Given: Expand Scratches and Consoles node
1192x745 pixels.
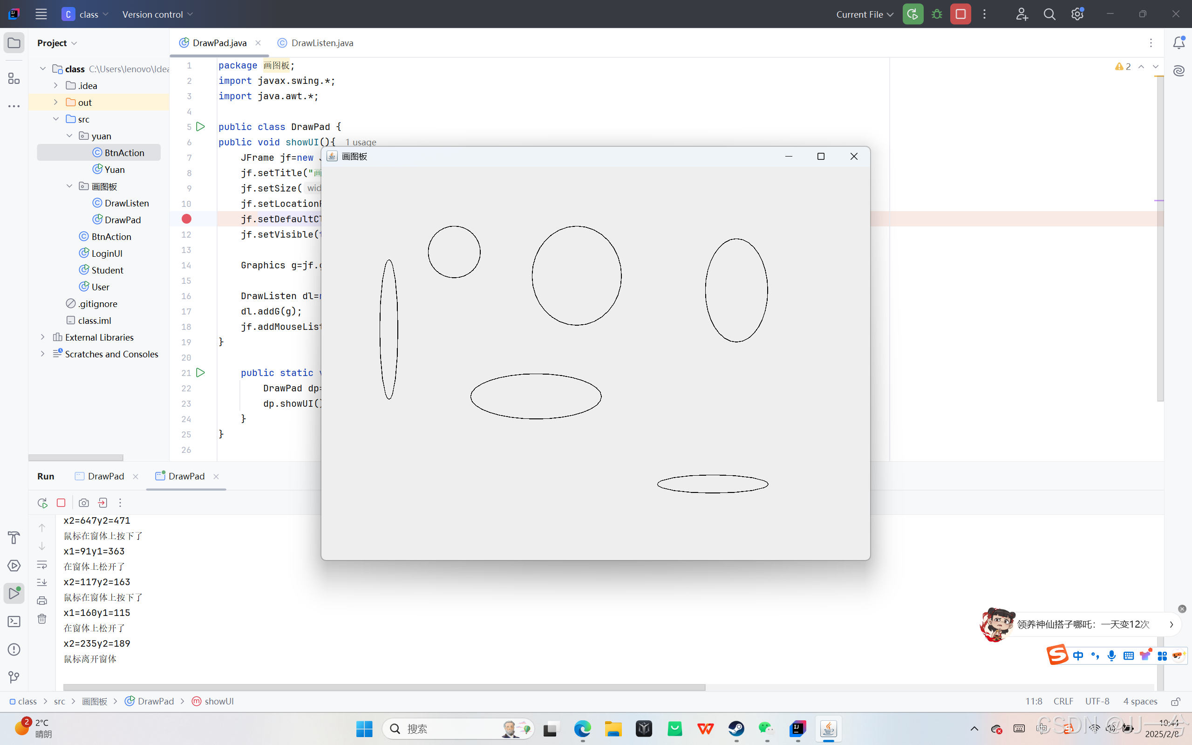Looking at the screenshot, I should point(43,354).
